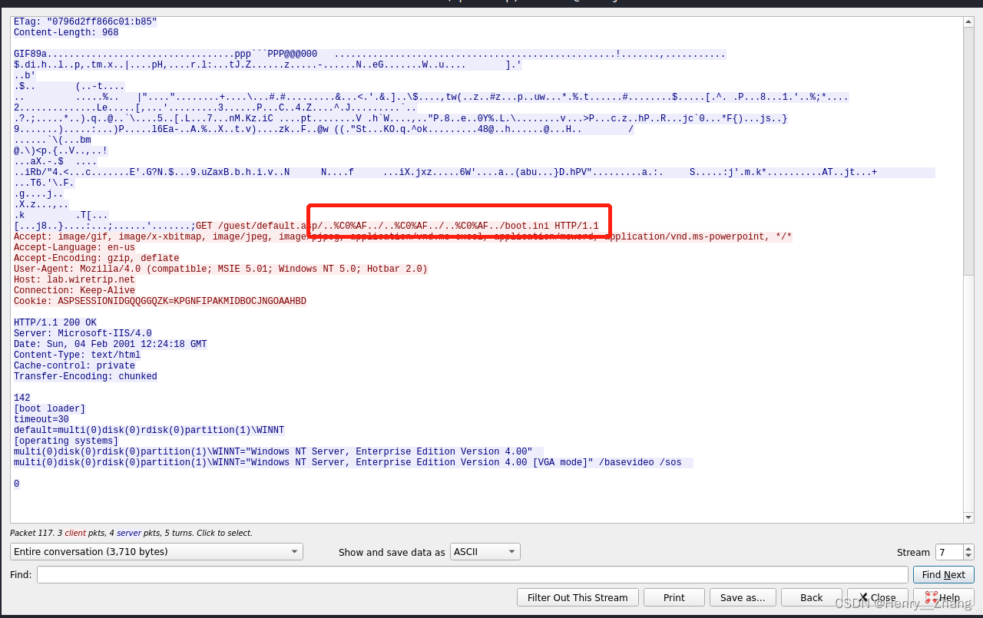Viewport: 983px width, 618px height.
Task: Open the Entire conversation dropdown
Action: pos(157,551)
